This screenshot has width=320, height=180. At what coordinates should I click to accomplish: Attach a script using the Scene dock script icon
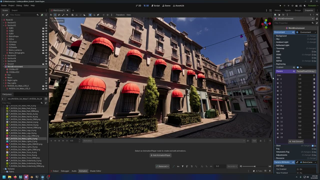[42, 15]
